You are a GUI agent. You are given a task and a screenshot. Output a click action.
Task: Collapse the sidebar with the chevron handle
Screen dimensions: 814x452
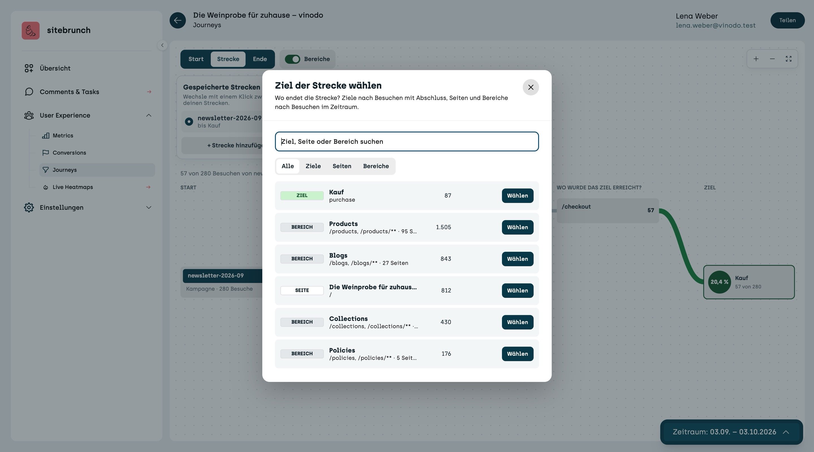163,45
